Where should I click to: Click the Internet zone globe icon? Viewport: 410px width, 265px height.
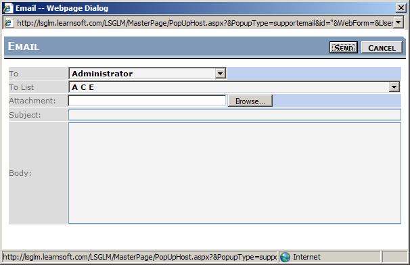tap(285, 257)
